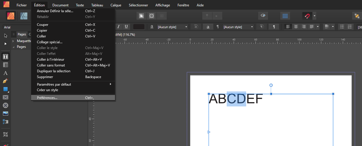
Task: Choose Couper from Édition menu
Action: pyautogui.click(x=73, y=25)
